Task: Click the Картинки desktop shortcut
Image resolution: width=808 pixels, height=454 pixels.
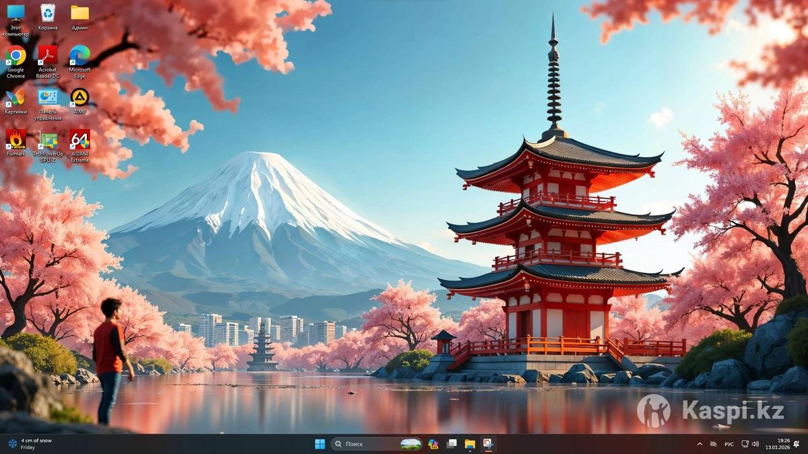Action: coord(15,98)
